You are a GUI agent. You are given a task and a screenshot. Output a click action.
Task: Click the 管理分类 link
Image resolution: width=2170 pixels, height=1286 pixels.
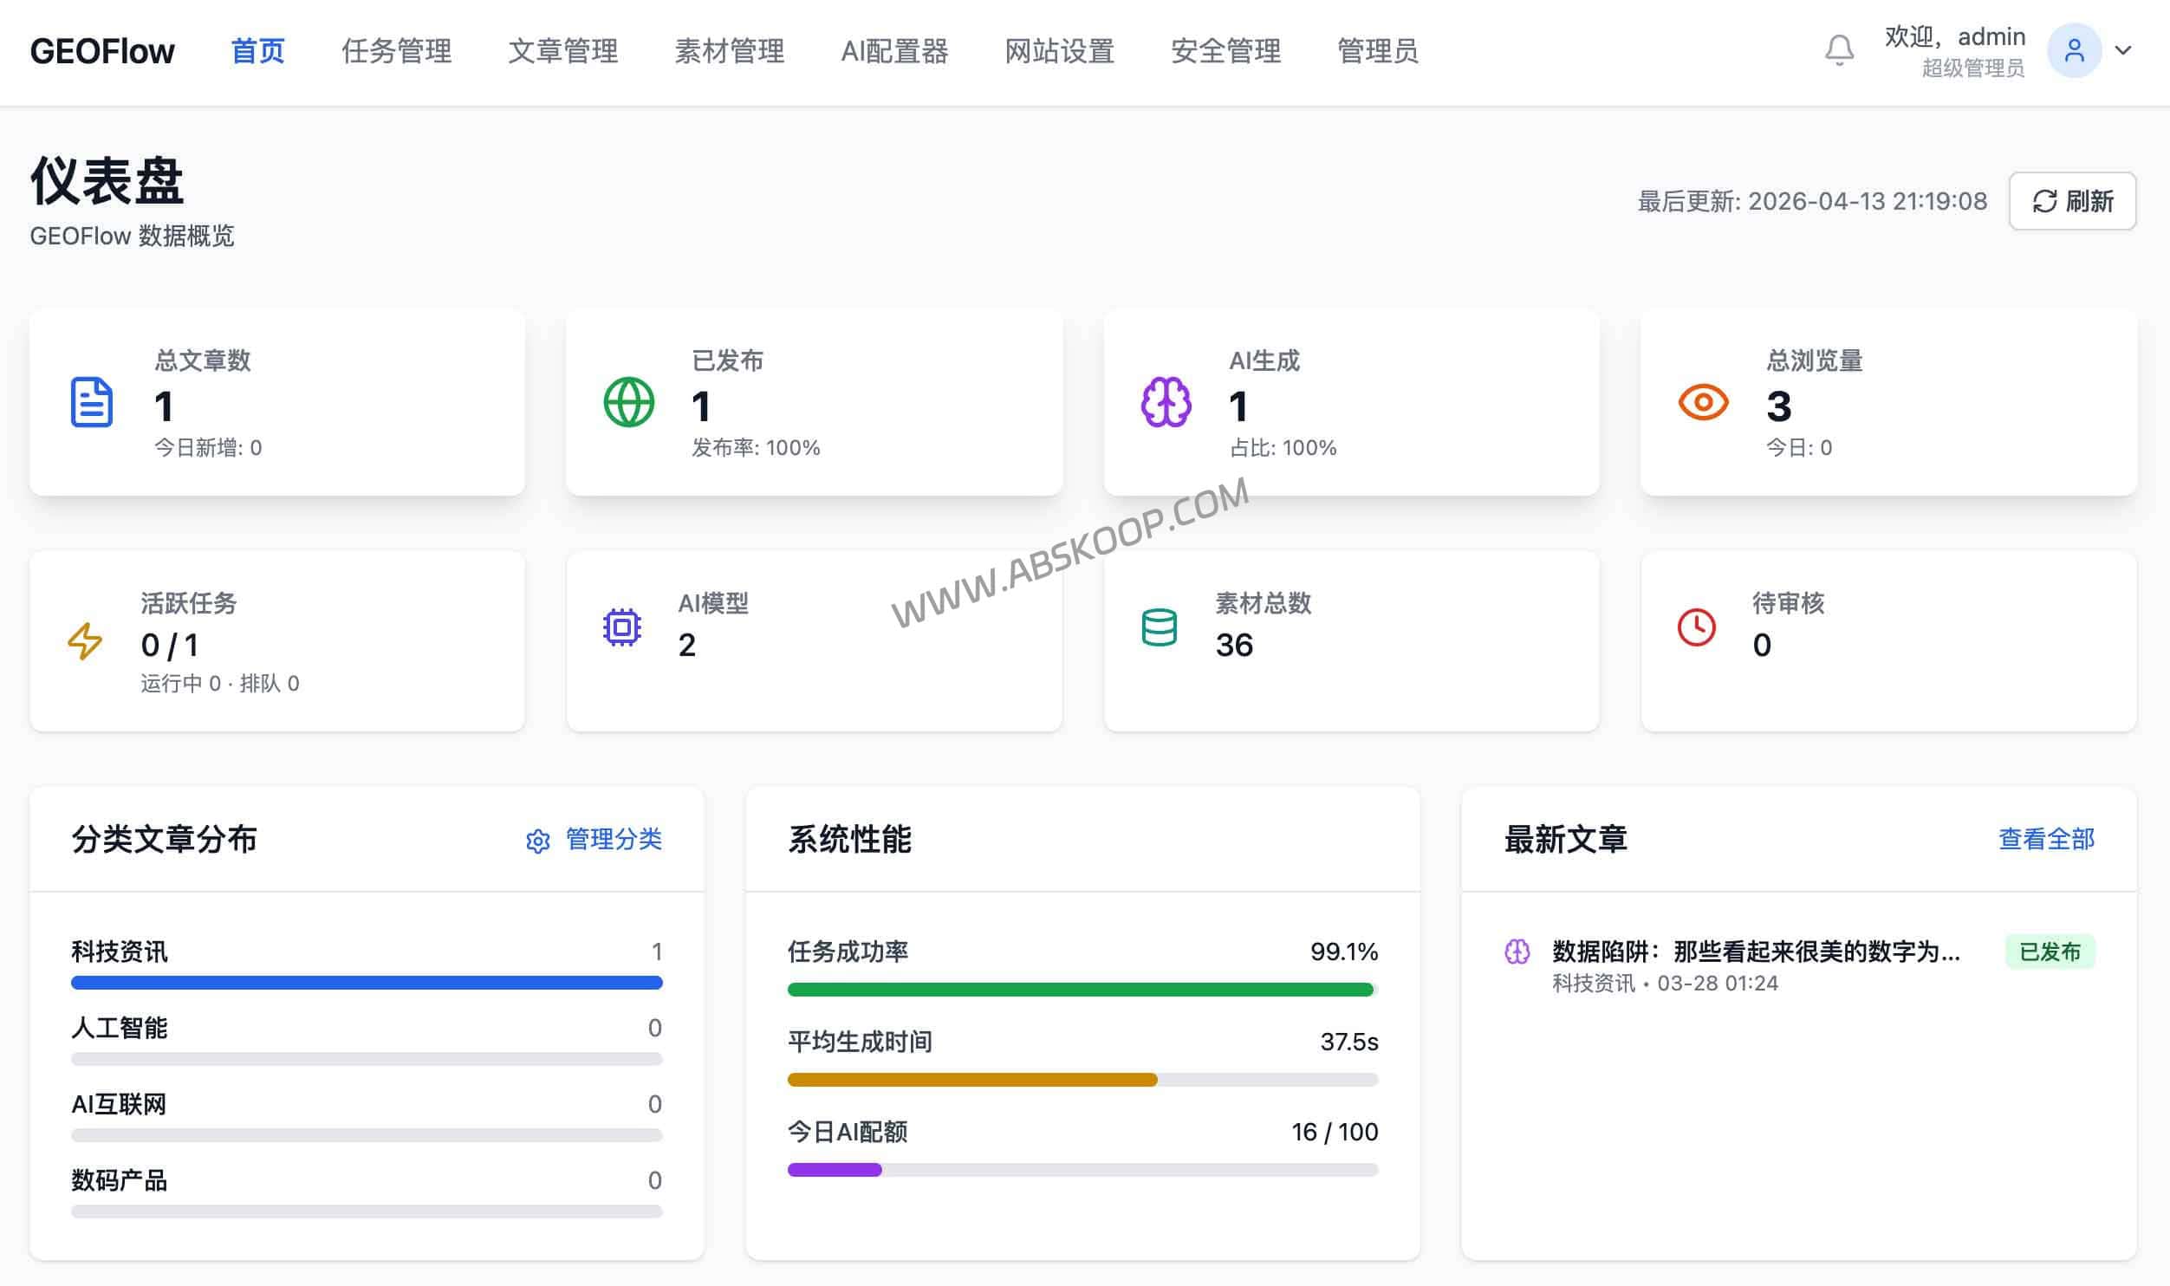point(615,840)
